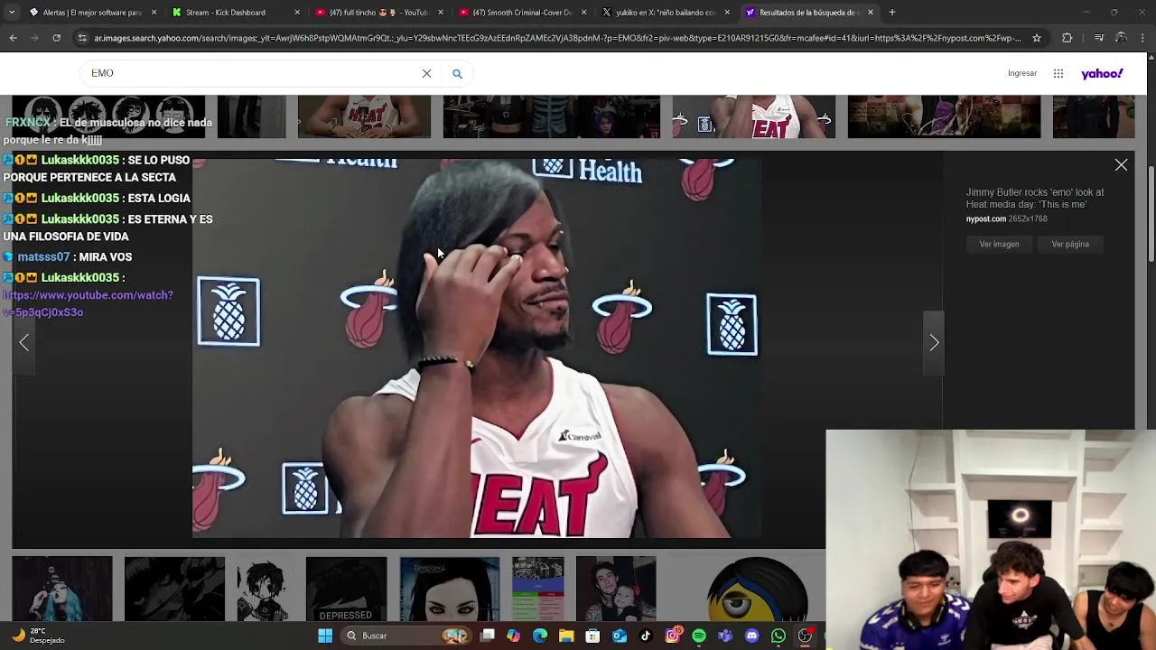Click username Lukaskkk0035 beside ESTA LOGIA
The height and width of the screenshot is (650, 1156).
(79, 199)
